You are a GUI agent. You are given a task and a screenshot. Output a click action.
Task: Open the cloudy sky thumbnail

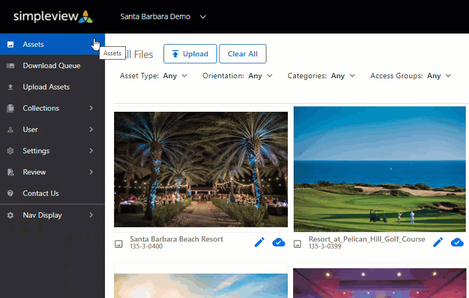point(201,285)
